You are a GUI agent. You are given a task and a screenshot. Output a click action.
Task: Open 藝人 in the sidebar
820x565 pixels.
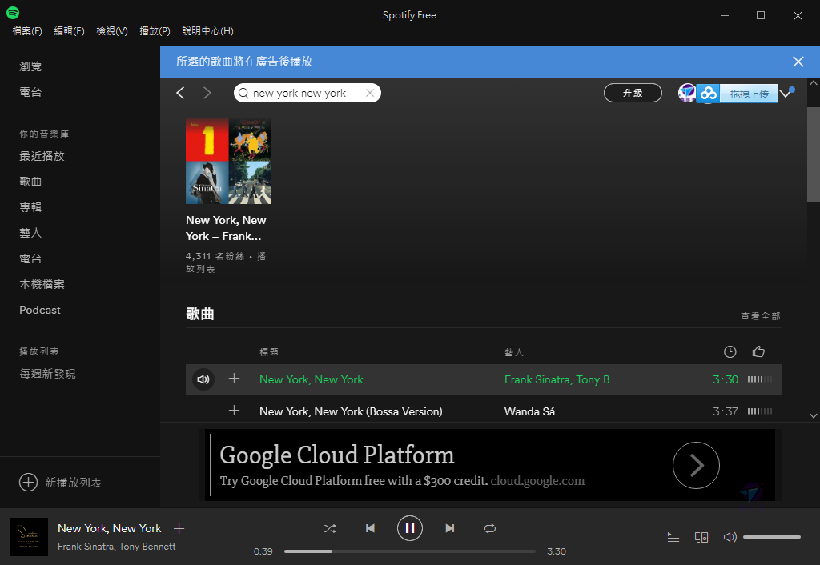(30, 233)
